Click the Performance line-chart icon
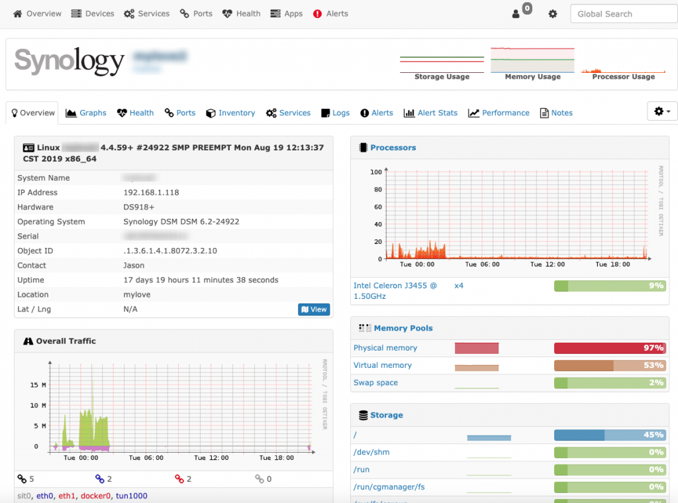Viewport: 678px width, 503px height. 473,113
